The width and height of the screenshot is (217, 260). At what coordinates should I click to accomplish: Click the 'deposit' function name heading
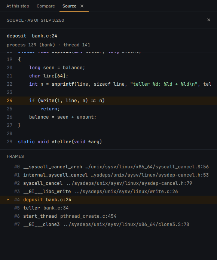coord(16,36)
